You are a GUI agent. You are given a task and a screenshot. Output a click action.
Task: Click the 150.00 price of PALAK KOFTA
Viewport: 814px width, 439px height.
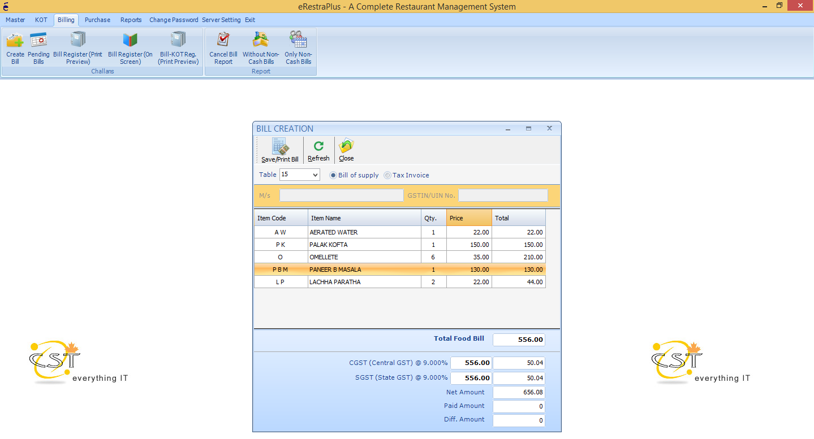pyautogui.click(x=469, y=245)
